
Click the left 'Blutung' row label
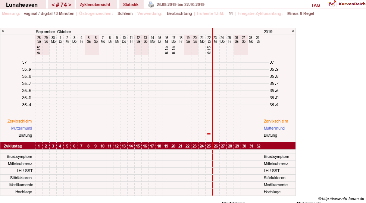point(25,136)
